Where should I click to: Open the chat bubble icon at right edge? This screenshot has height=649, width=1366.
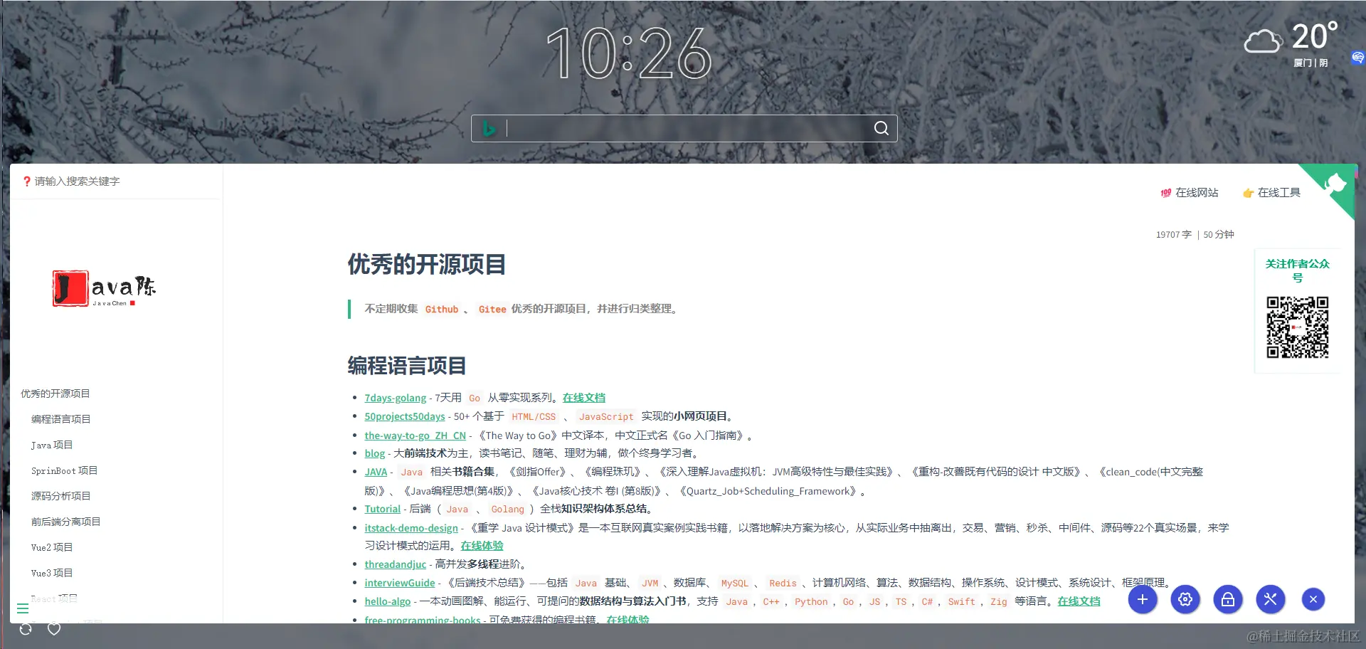[1357, 58]
